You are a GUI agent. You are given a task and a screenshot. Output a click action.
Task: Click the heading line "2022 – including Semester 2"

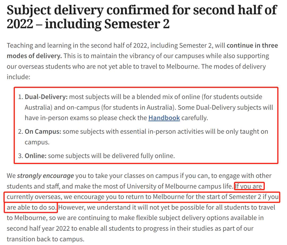click(x=88, y=24)
